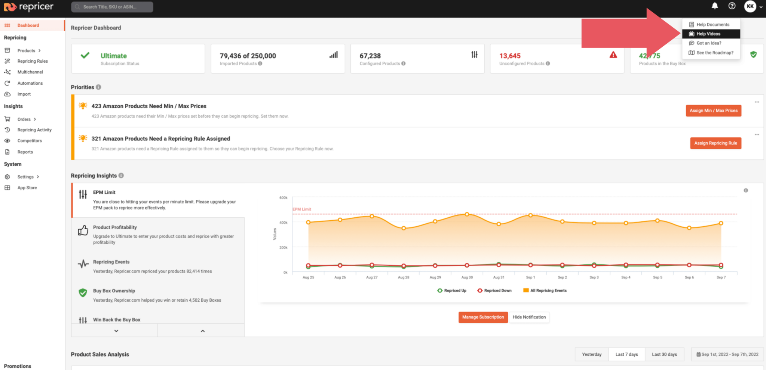Click the Repricing Rules icon in sidebar

[7, 61]
